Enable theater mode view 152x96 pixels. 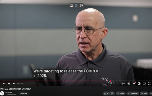pyautogui.click(x=144, y=83)
